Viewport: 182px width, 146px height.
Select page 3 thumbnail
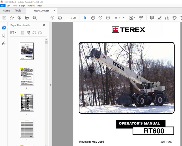click(27, 102)
